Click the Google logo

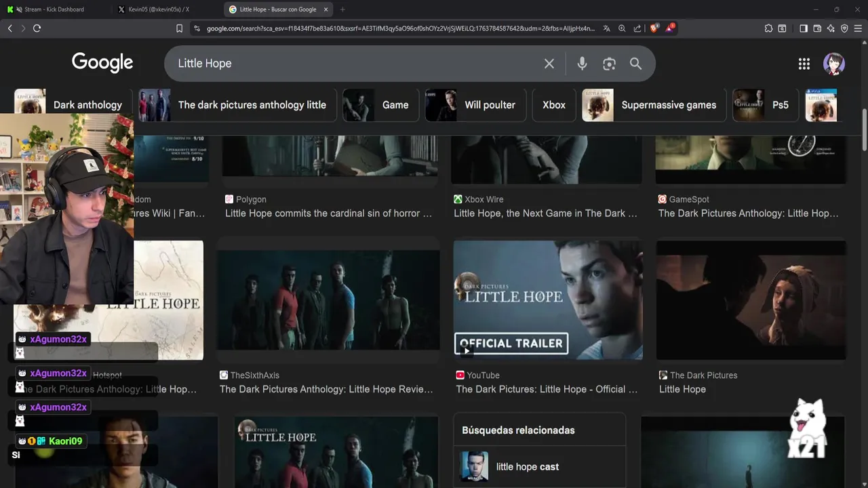(102, 62)
